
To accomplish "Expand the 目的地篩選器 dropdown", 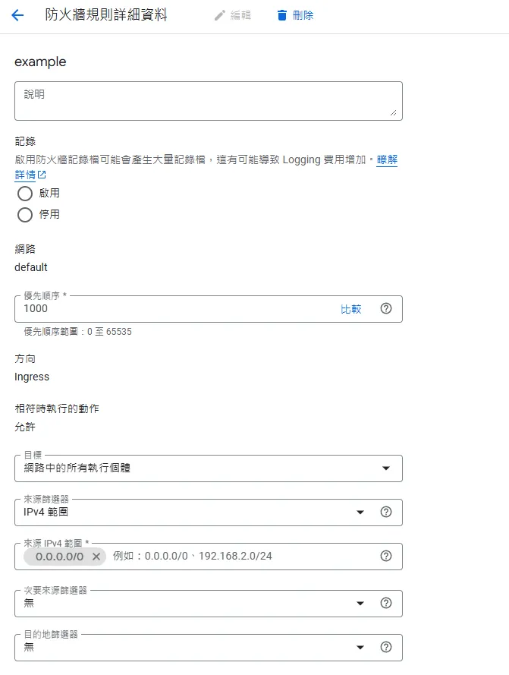I will pyautogui.click(x=360, y=647).
